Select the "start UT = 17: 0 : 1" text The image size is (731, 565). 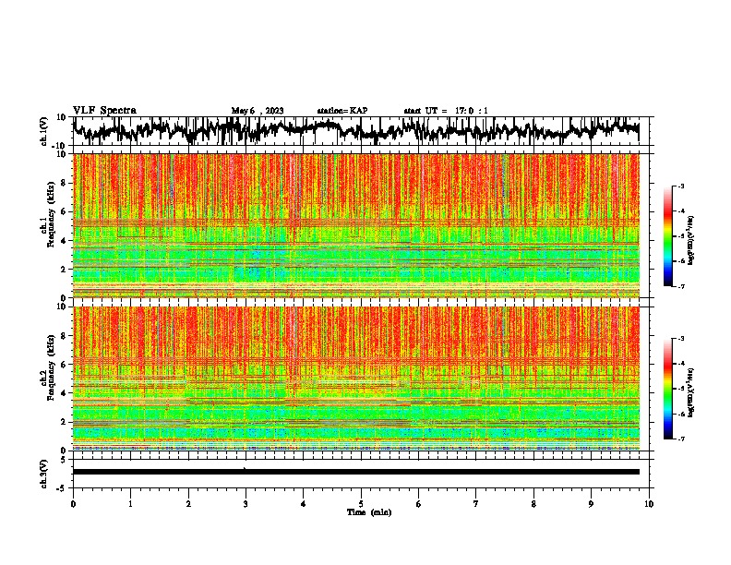446,111
